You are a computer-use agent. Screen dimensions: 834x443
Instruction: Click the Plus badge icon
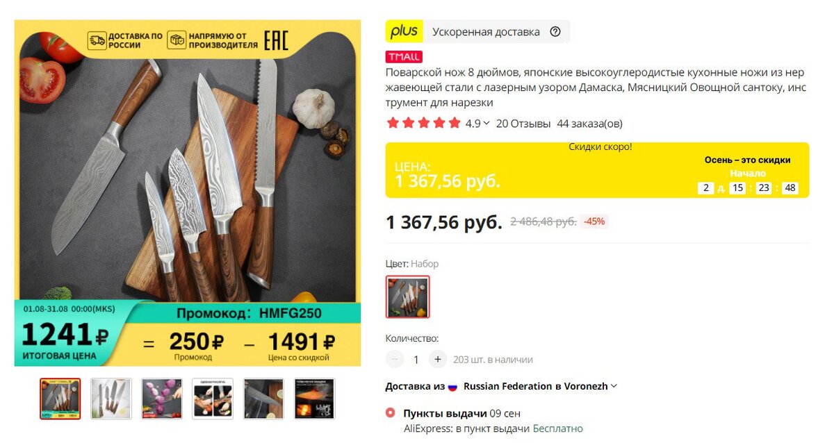pyautogui.click(x=404, y=31)
